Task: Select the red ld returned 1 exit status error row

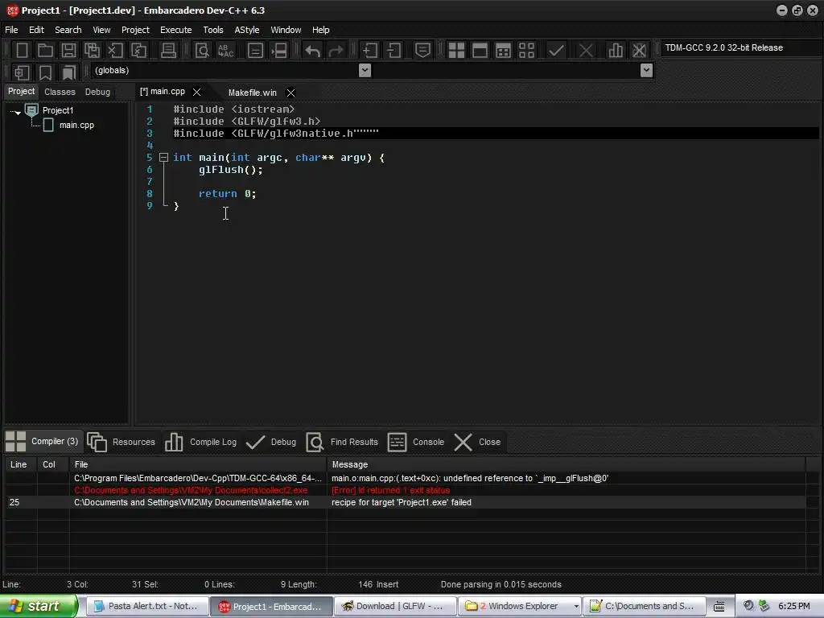Action: 406,490
